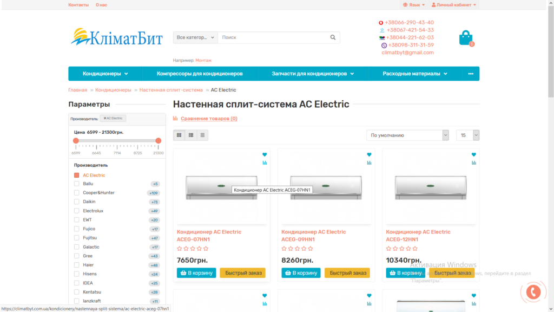Click the Vodafone icon next to +38066 number
This screenshot has height=312, width=554.
(381, 23)
